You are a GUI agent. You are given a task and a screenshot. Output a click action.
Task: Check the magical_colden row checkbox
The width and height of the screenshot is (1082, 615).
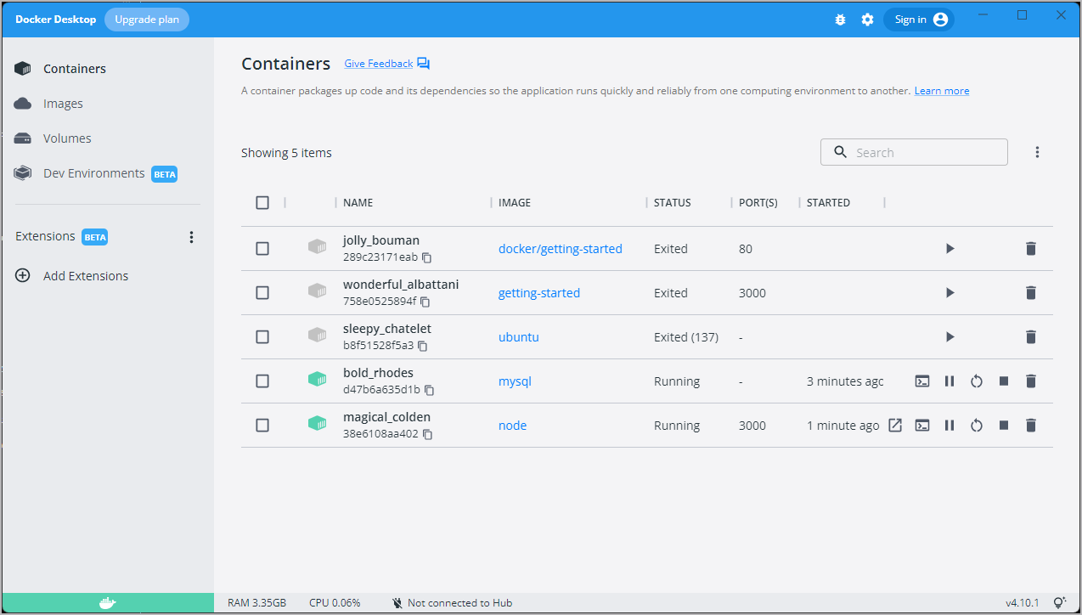pyautogui.click(x=262, y=426)
